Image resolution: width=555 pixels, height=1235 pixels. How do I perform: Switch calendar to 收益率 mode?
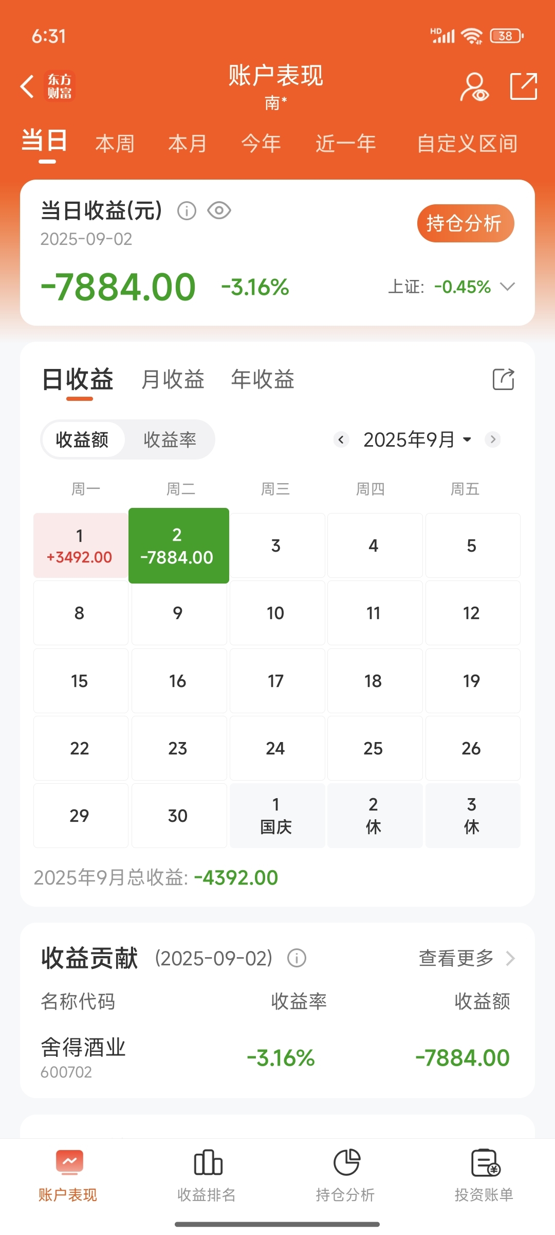pyautogui.click(x=170, y=440)
